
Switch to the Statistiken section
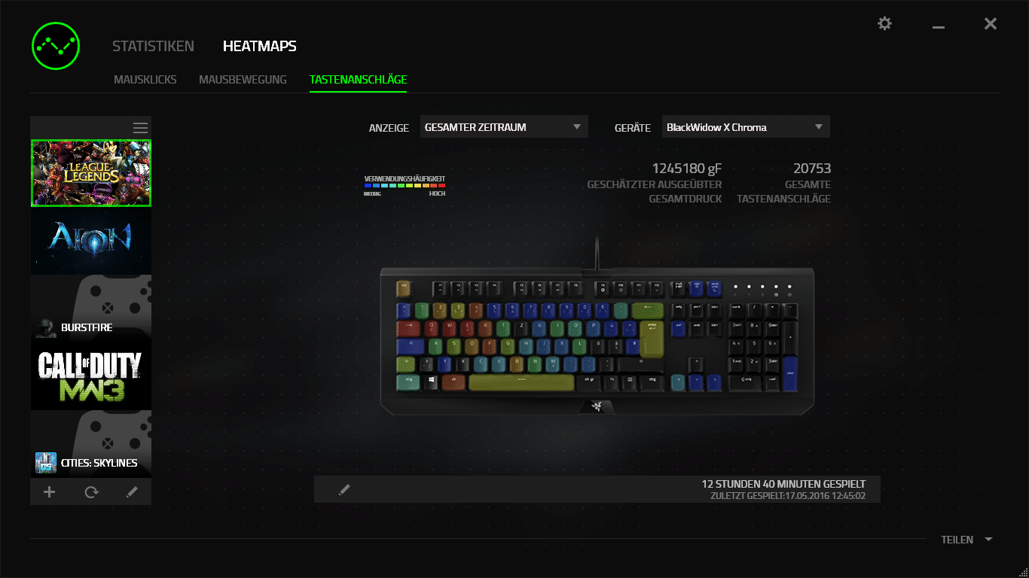pyautogui.click(x=153, y=46)
